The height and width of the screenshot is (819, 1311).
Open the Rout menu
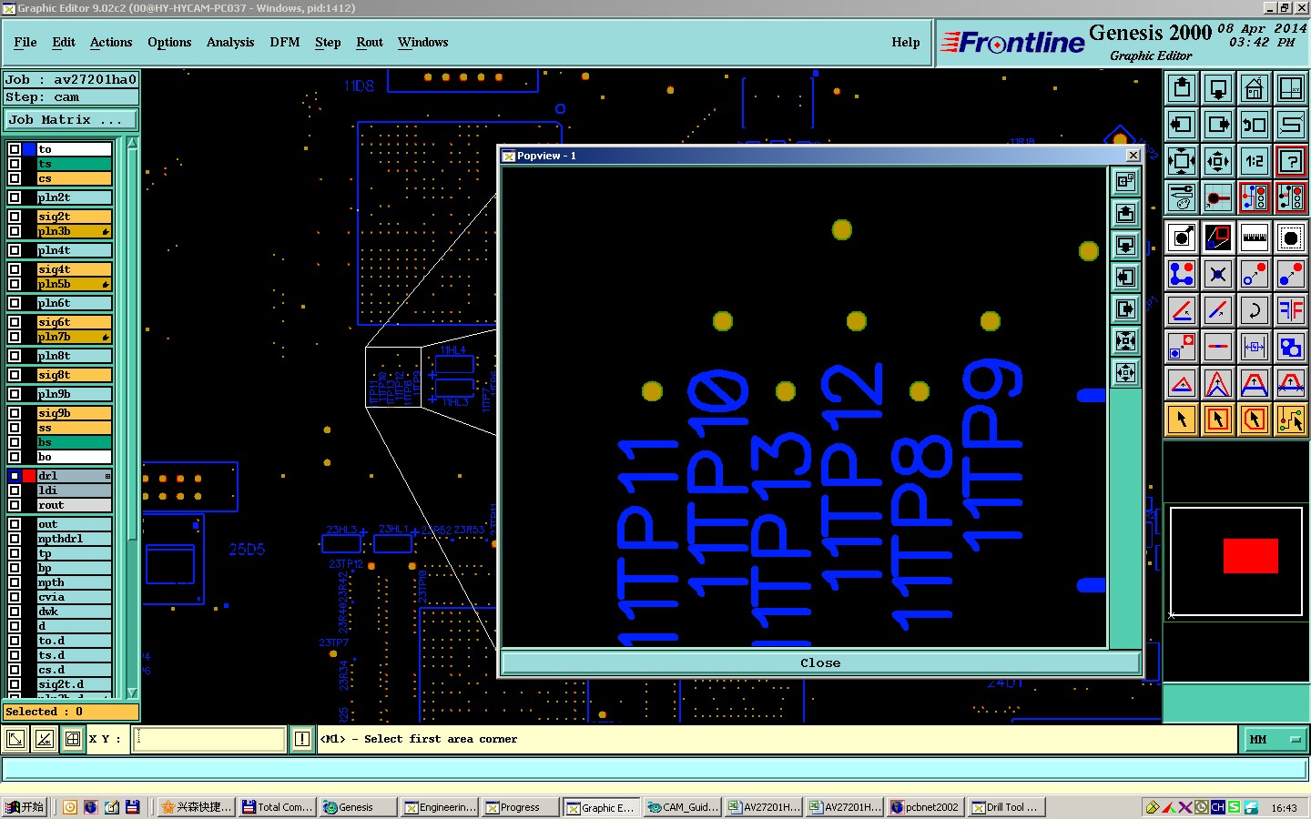coord(370,43)
